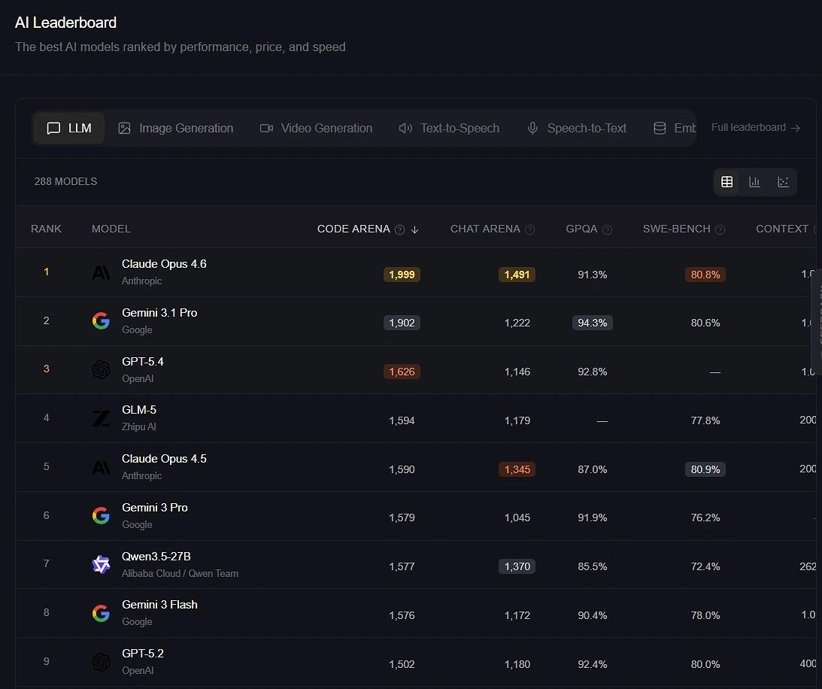The image size is (822, 689).
Task: Click the 1,594 Code Arena score
Action: [402, 420]
